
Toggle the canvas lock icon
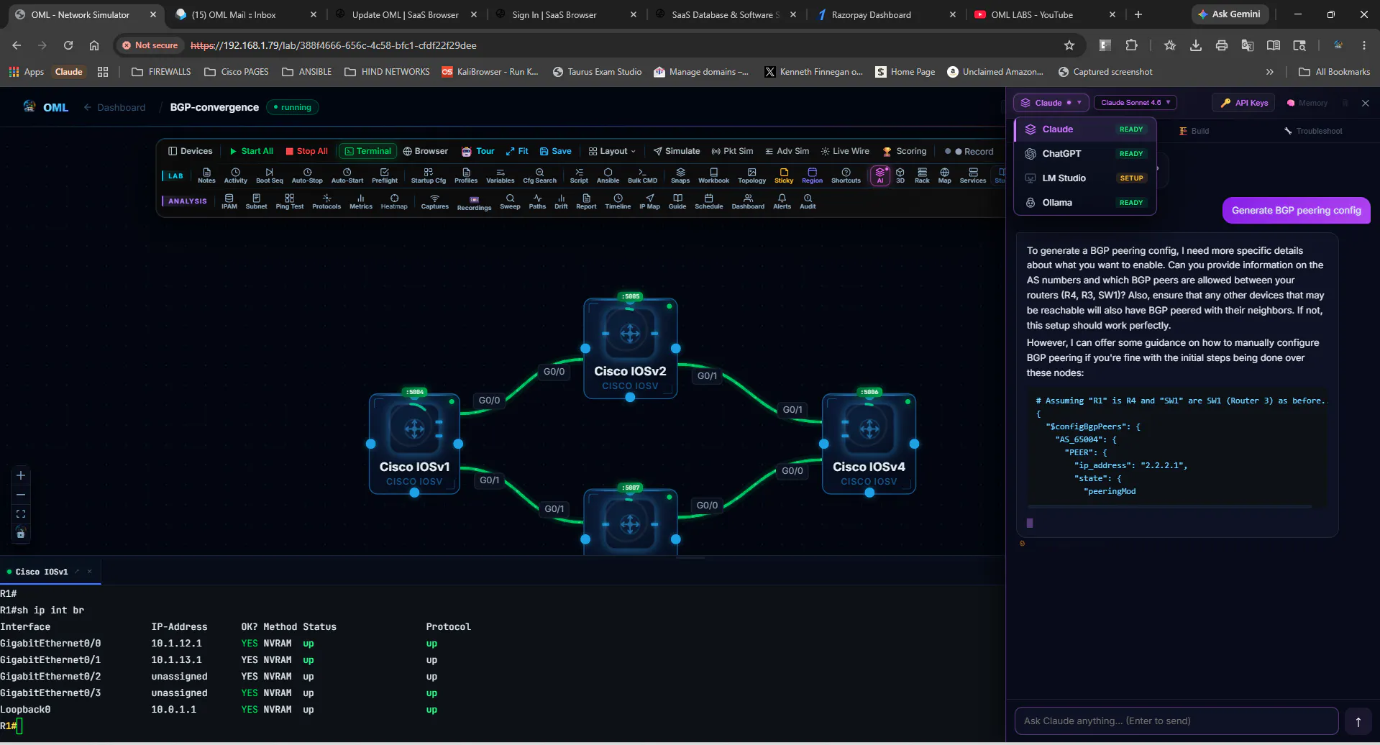[x=21, y=534]
